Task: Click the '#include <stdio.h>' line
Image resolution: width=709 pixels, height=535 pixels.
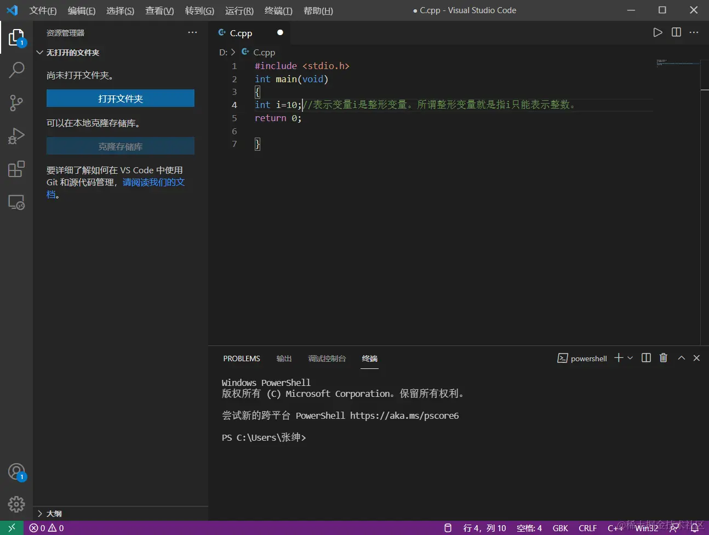Action: click(302, 66)
